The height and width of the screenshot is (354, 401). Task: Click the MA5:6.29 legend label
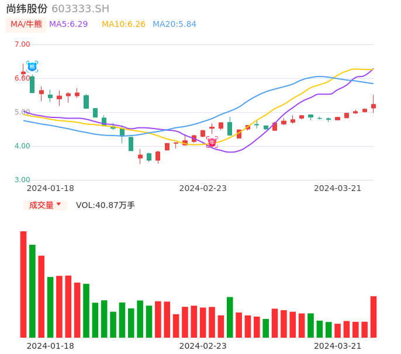68,25
